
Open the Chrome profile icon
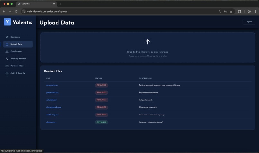[x=249, y=11]
